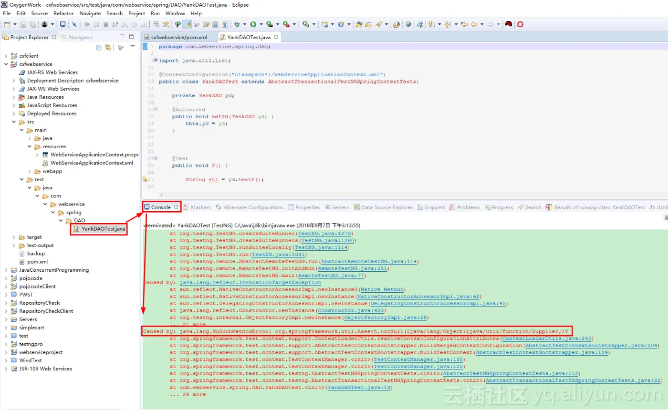
Task: Select WebServiceApplicationContext.xml in the tree
Action: click(88, 163)
